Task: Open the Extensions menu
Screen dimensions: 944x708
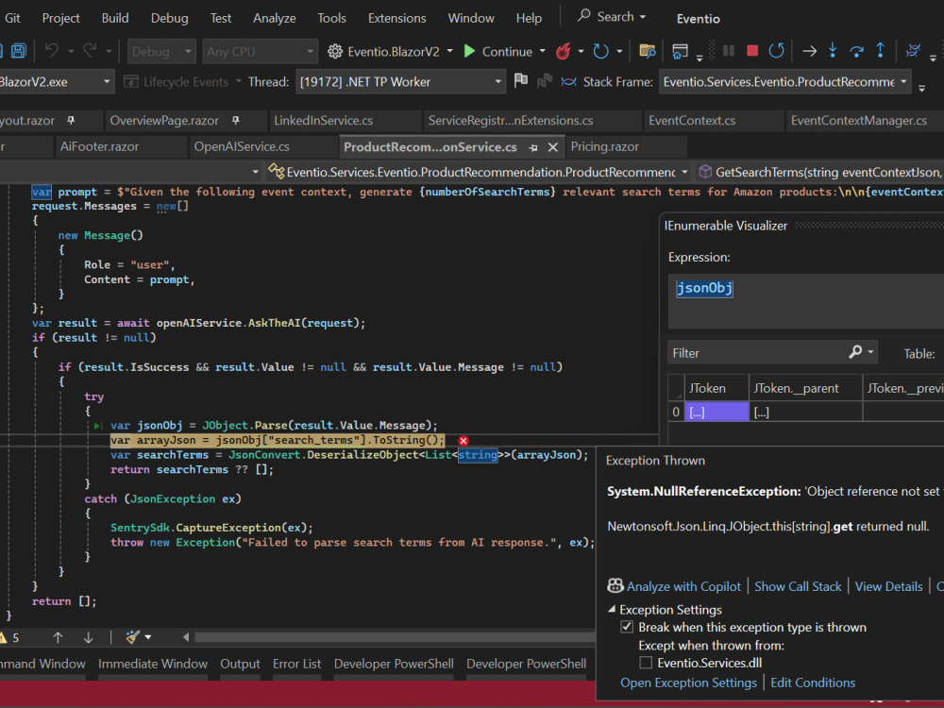Action: coord(396,18)
